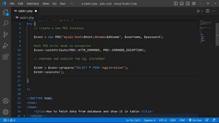Place cursor on empty line 16

(x=112, y=77)
